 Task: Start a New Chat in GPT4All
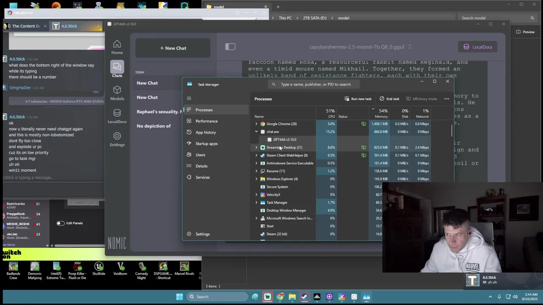pos(173,48)
